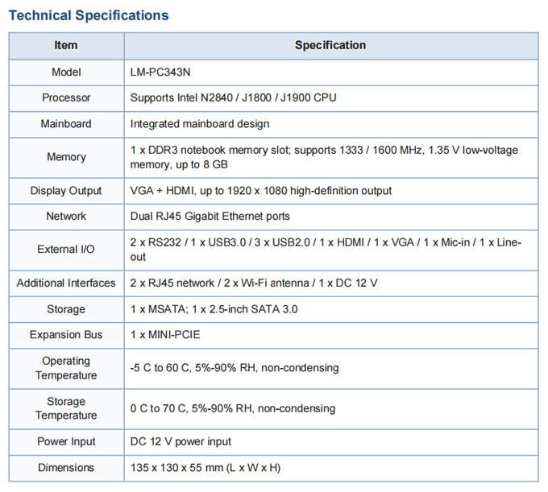The image size is (548, 492).
Task: Click the 135 x 130 x 55 mm dimensions value
Action: (x=205, y=468)
